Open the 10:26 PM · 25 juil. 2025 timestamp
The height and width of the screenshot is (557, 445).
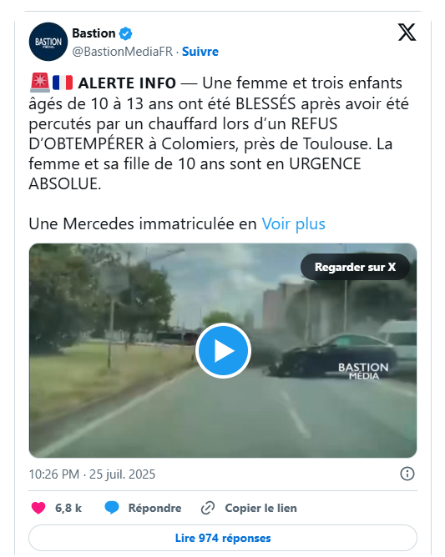[92, 474]
